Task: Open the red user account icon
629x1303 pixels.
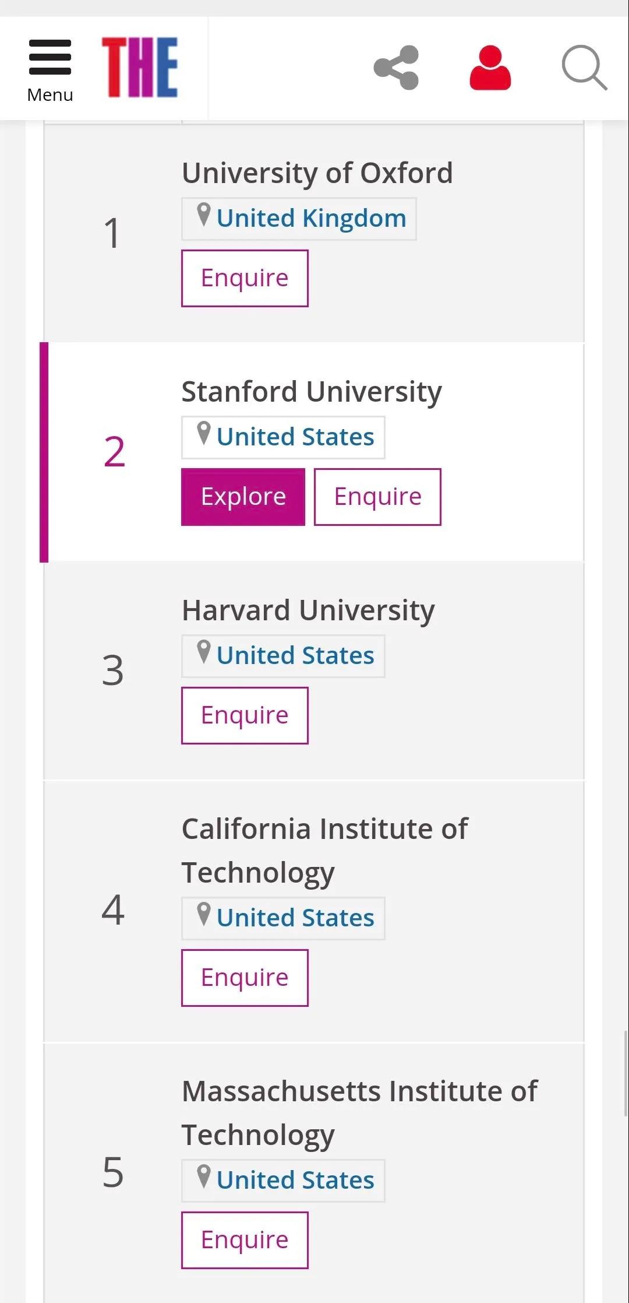Action: pyautogui.click(x=490, y=68)
